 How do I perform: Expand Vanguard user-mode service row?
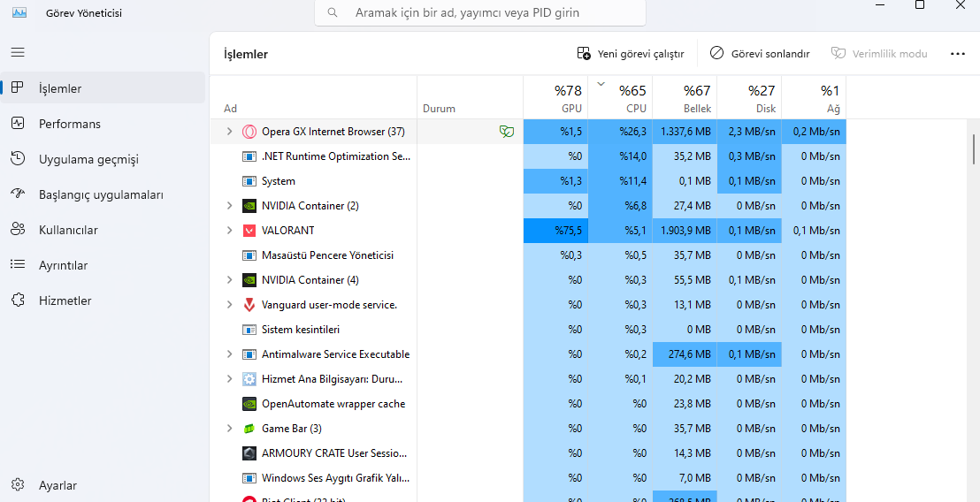[x=229, y=305]
